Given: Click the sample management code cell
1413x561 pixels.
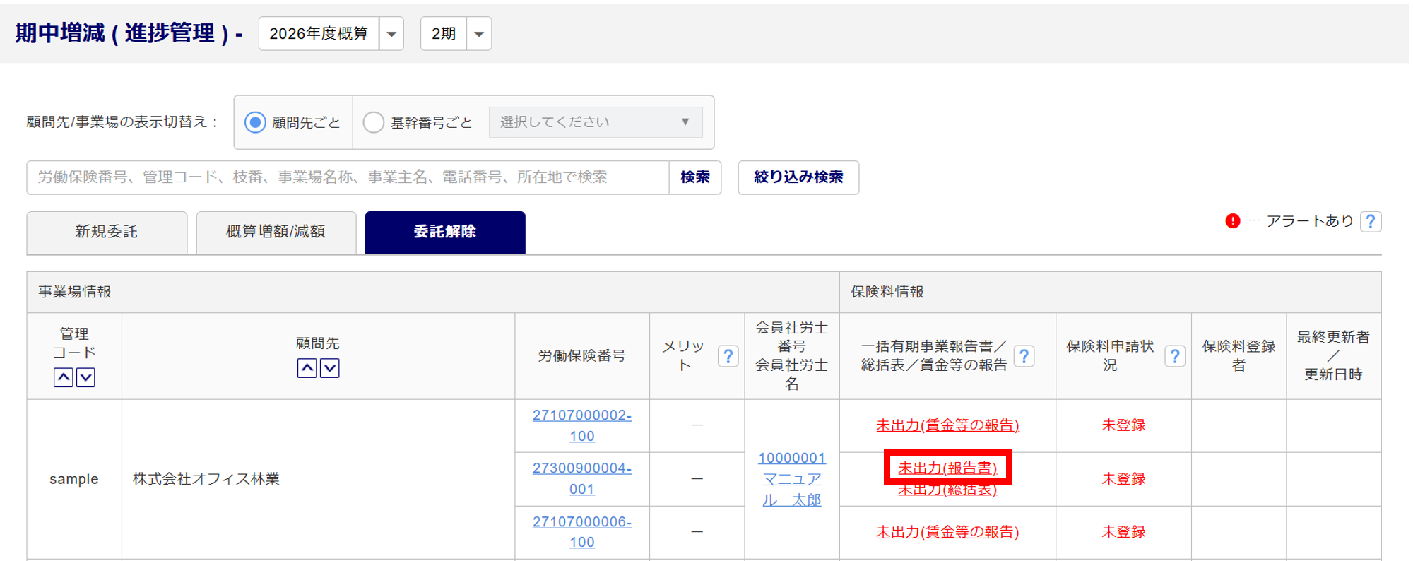Looking at the screenshot, I should (74, 479).
